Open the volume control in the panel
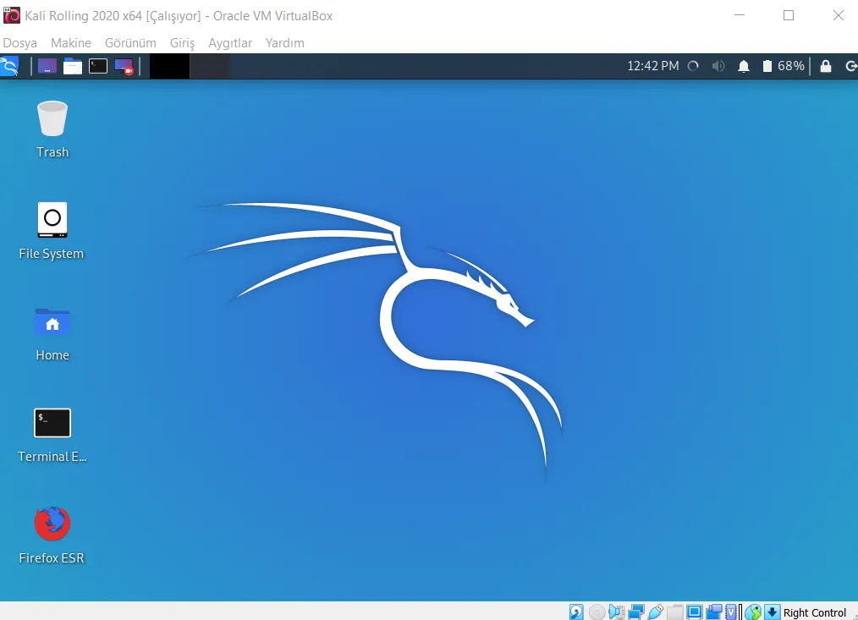The height and width of the screenshot is (620, 858). click(718, 66)
